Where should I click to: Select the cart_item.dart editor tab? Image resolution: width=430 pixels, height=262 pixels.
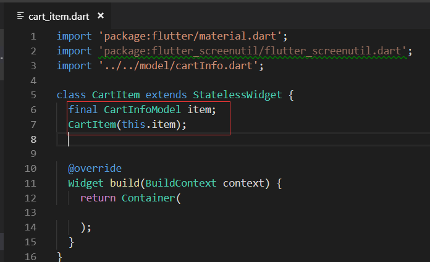(x=59, y=16)
